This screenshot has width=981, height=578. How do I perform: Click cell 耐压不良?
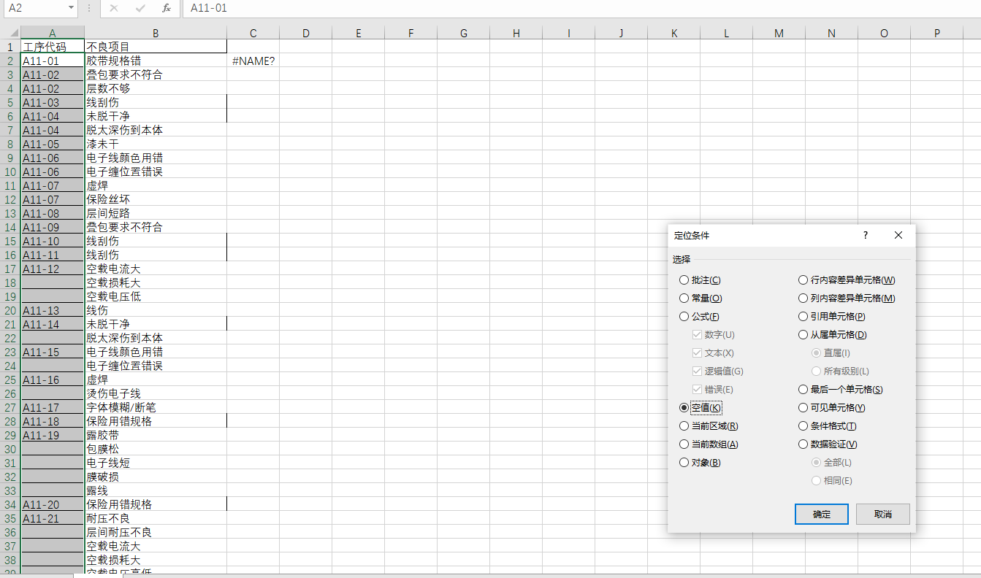pos(156,518)
